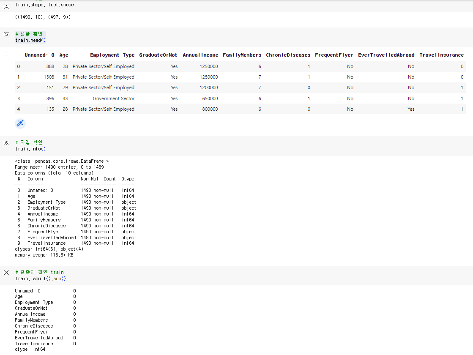The image size is (473, 355).
Task: Click the 'FrequentFlyer' table column header
Action: [x=334, y=55]
